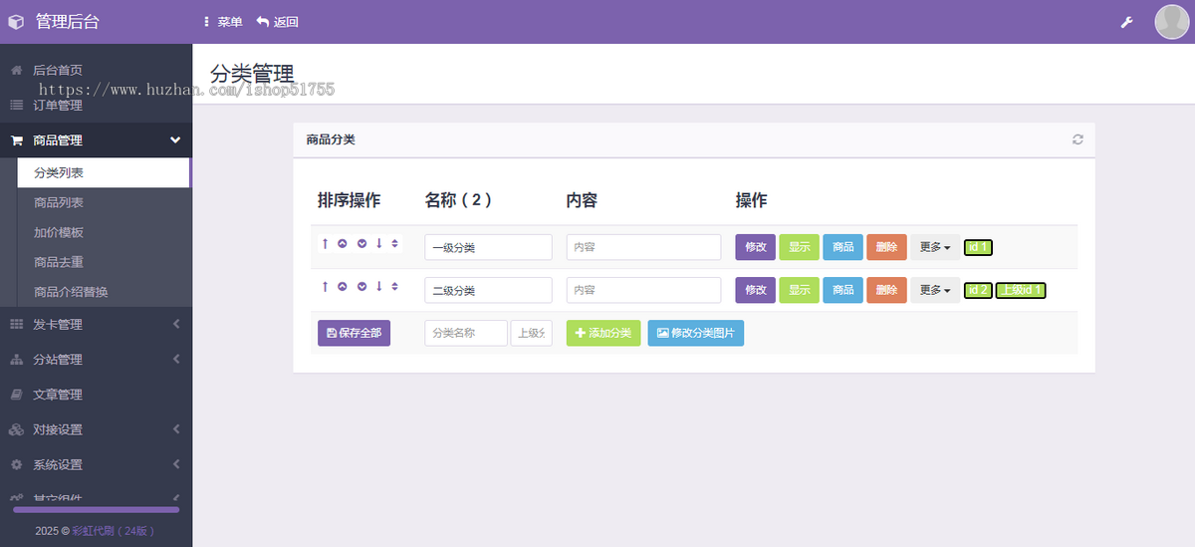This screenshot has height=547, width=1195.
Task: Expand the 对接设置 sidebar section
Action: pos(96,429)
